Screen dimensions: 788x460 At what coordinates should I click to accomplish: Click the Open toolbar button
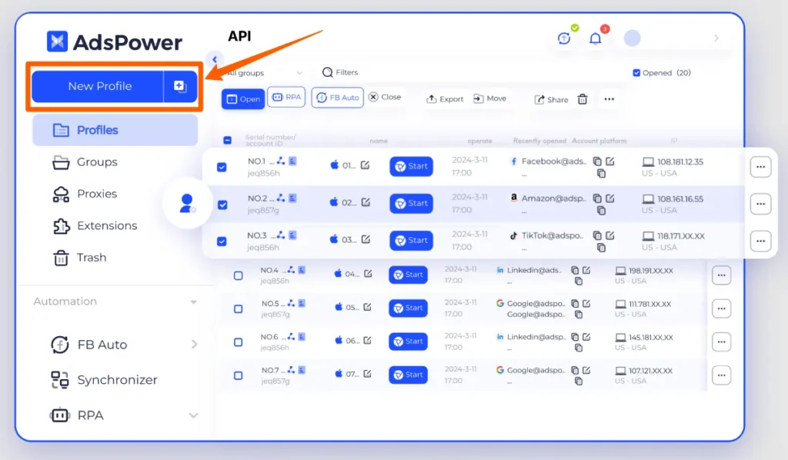click(x=243, y=99)
